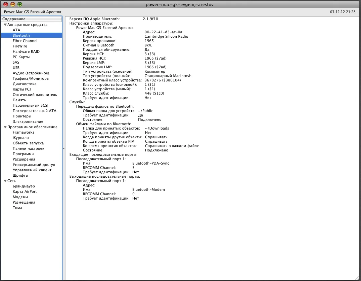Select the Bluetooth sidebar entry

(31, 35)
